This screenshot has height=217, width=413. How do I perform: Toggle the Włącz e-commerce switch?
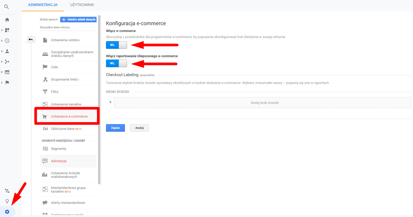117,45
